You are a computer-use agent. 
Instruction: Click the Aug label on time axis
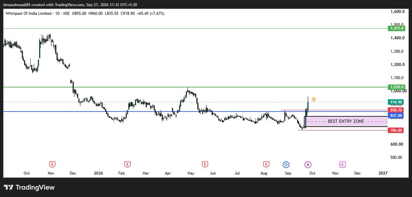(x=264, y=174)
